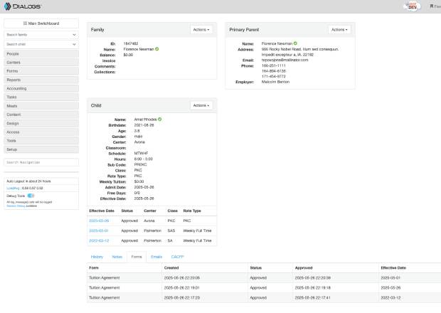The width and height of the screenshot is (441, 313).
Task: Expand the Child Actions menu
Action: click(x=201, y=105)
